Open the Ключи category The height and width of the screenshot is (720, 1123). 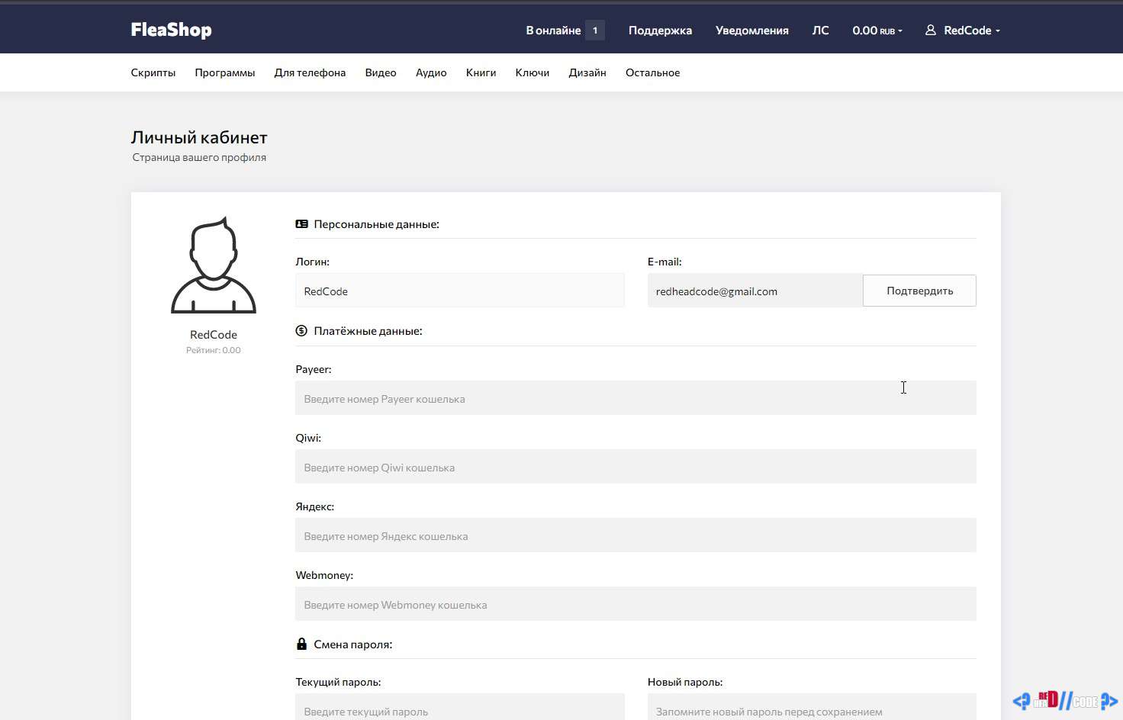coord(533,72)
